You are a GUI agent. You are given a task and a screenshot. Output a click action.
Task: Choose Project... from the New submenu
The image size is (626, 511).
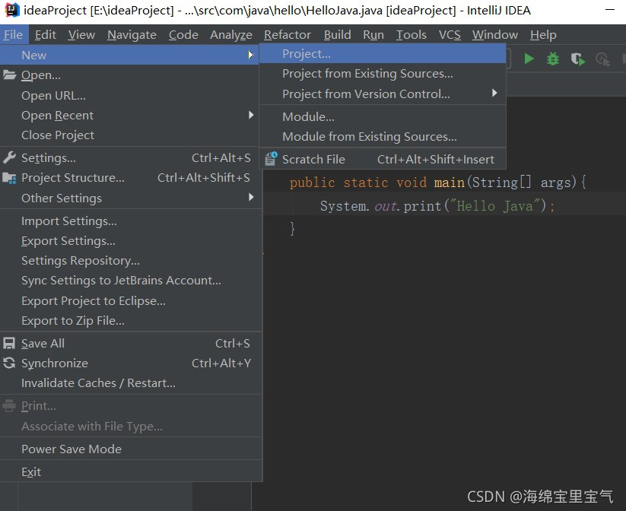(x=383, y=53)
